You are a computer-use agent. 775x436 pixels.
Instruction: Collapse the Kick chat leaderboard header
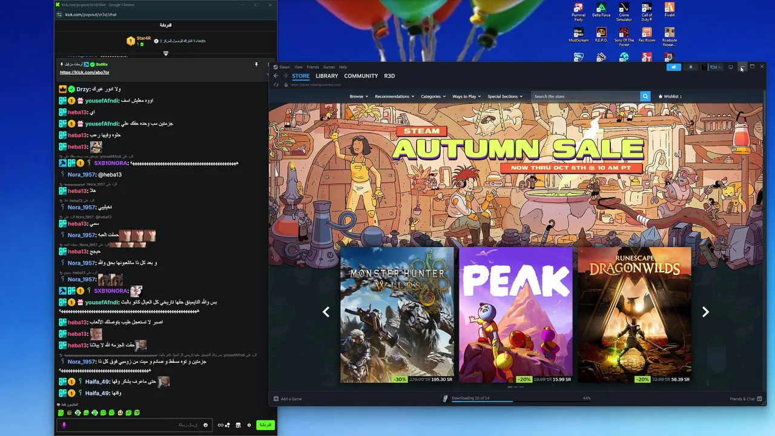point(166,53)
